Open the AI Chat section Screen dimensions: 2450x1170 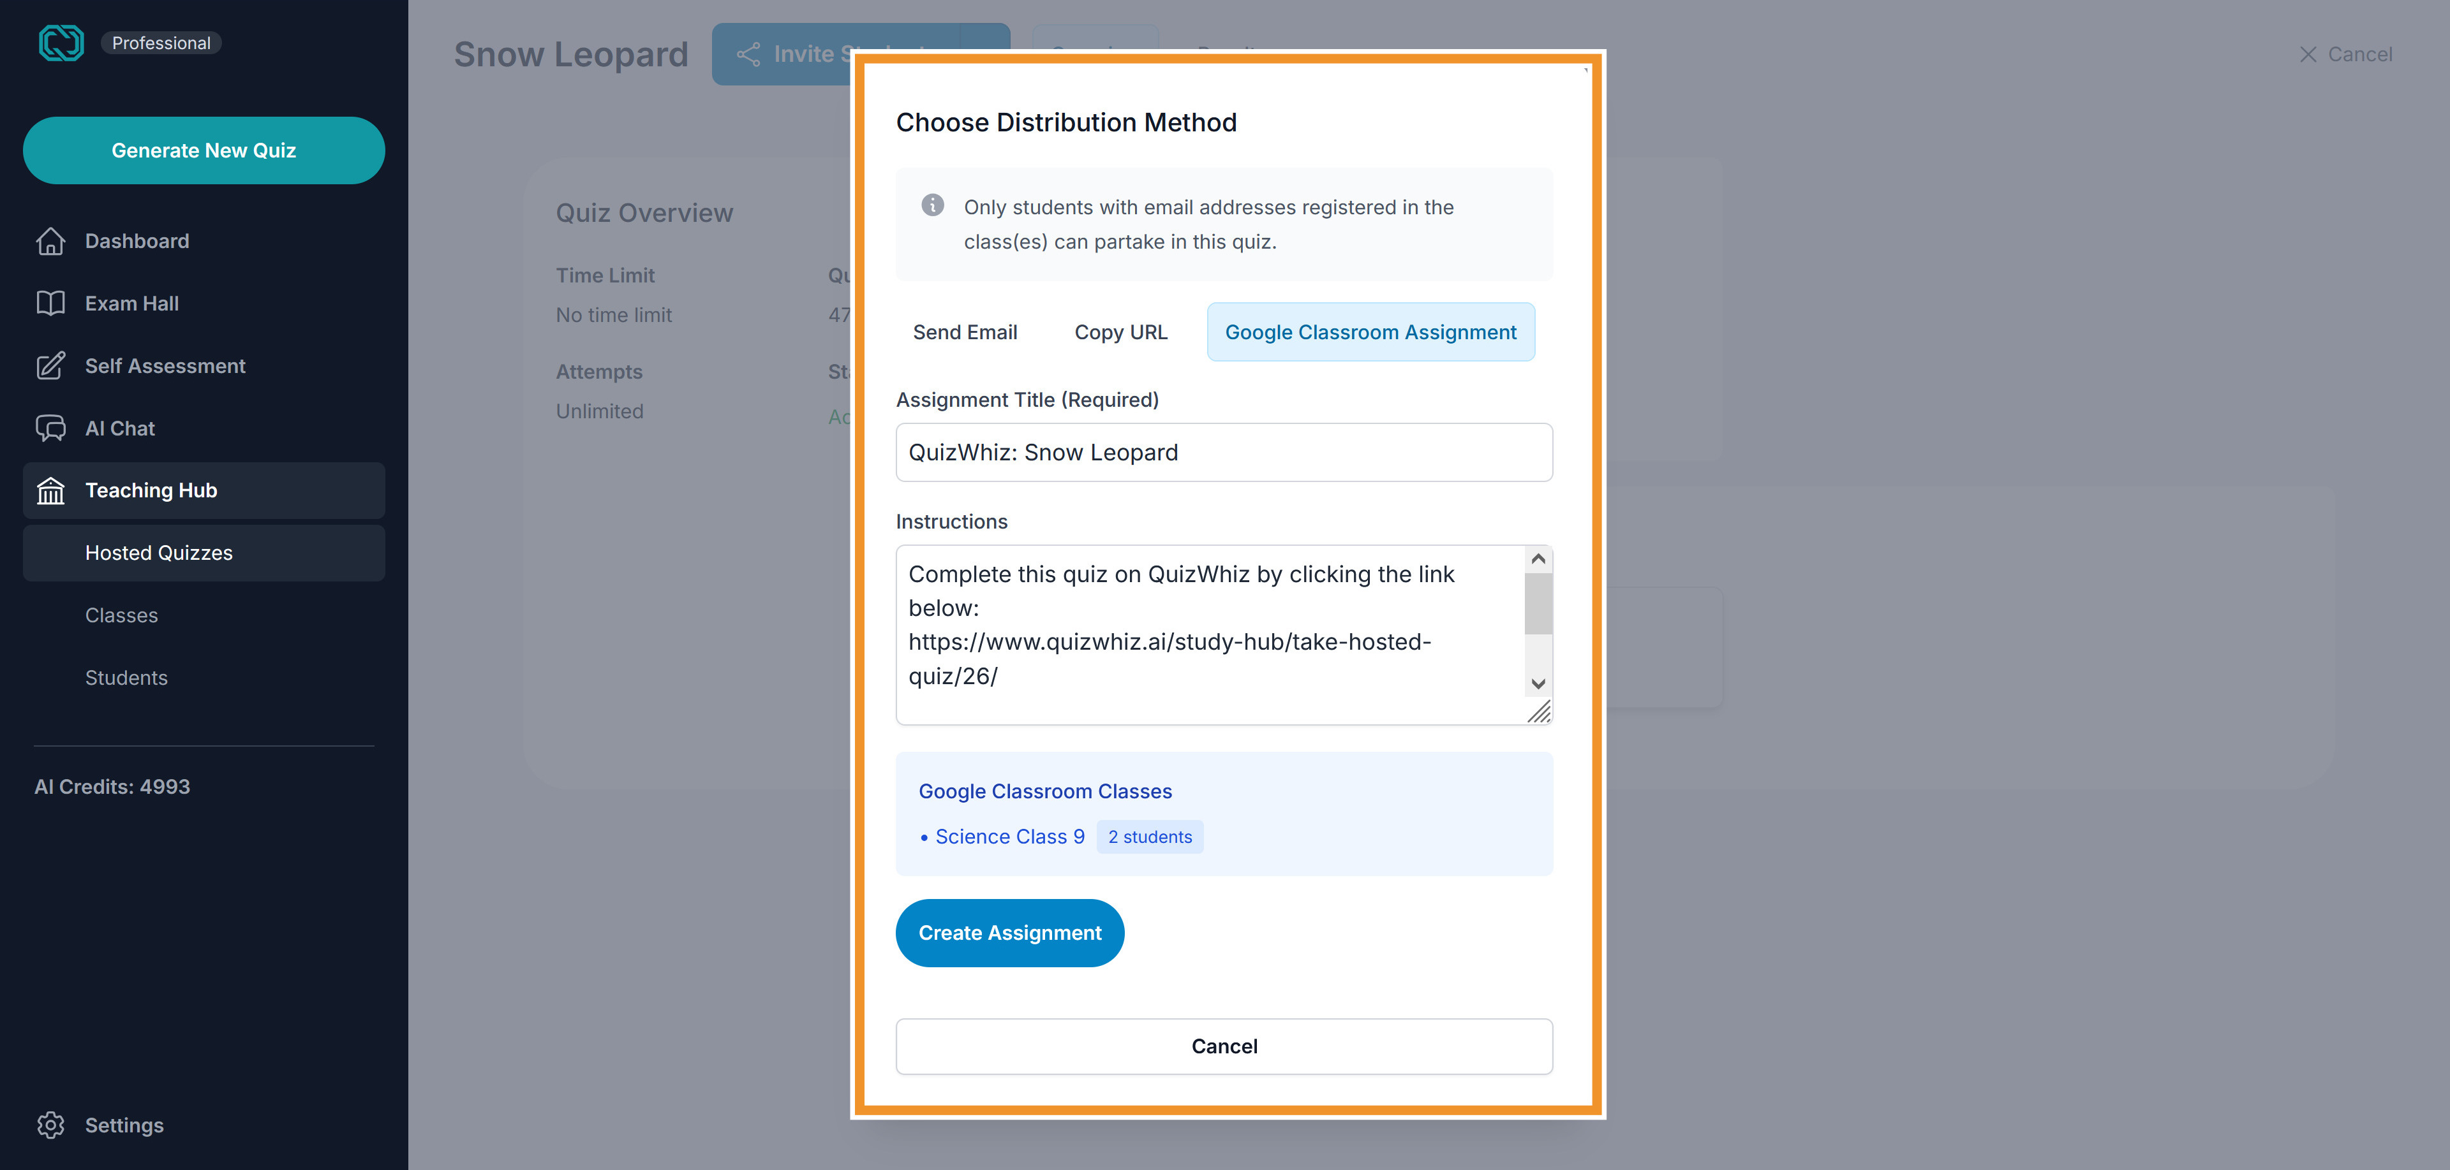pos(204,428)
